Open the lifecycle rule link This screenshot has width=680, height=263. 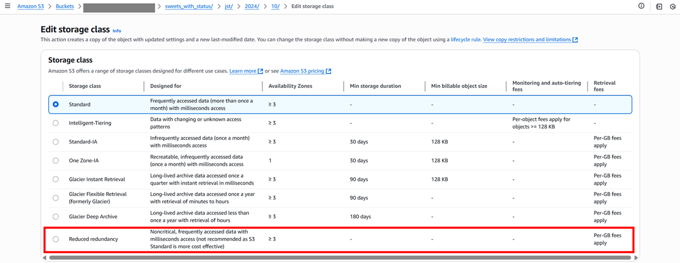pyautogui.click(x=465, y=40)
